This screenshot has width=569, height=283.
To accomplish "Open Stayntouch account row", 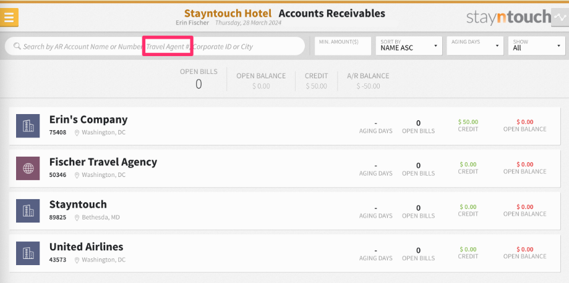I will pyautogui.click(x=285, y=211).
